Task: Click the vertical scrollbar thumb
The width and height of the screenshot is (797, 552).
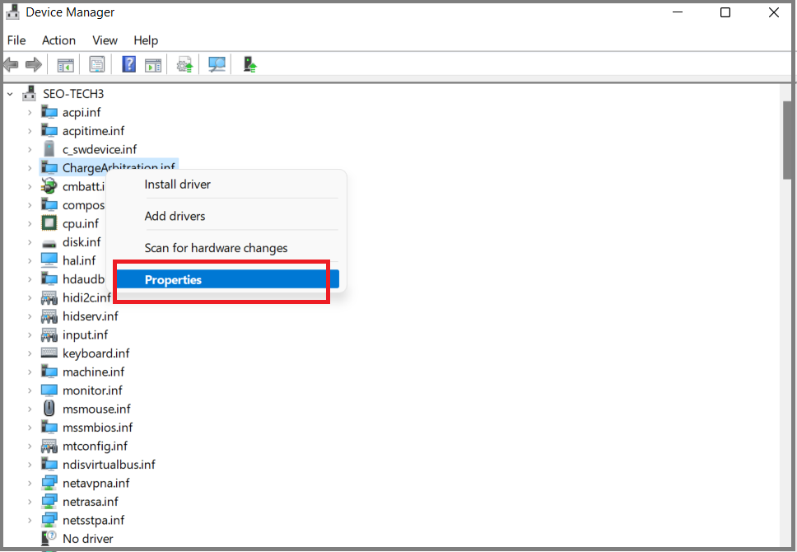Action: [787, 139]
